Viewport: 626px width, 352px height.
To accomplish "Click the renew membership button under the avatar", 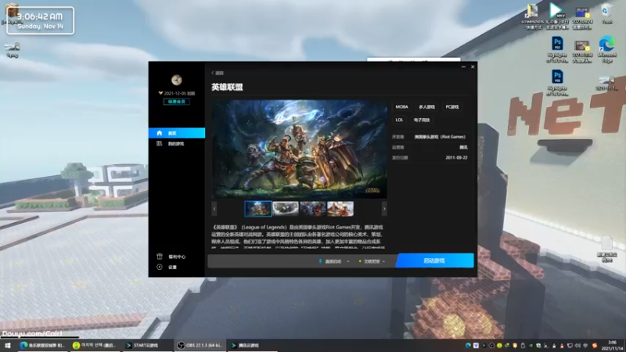I will click(x=177, y=102).
